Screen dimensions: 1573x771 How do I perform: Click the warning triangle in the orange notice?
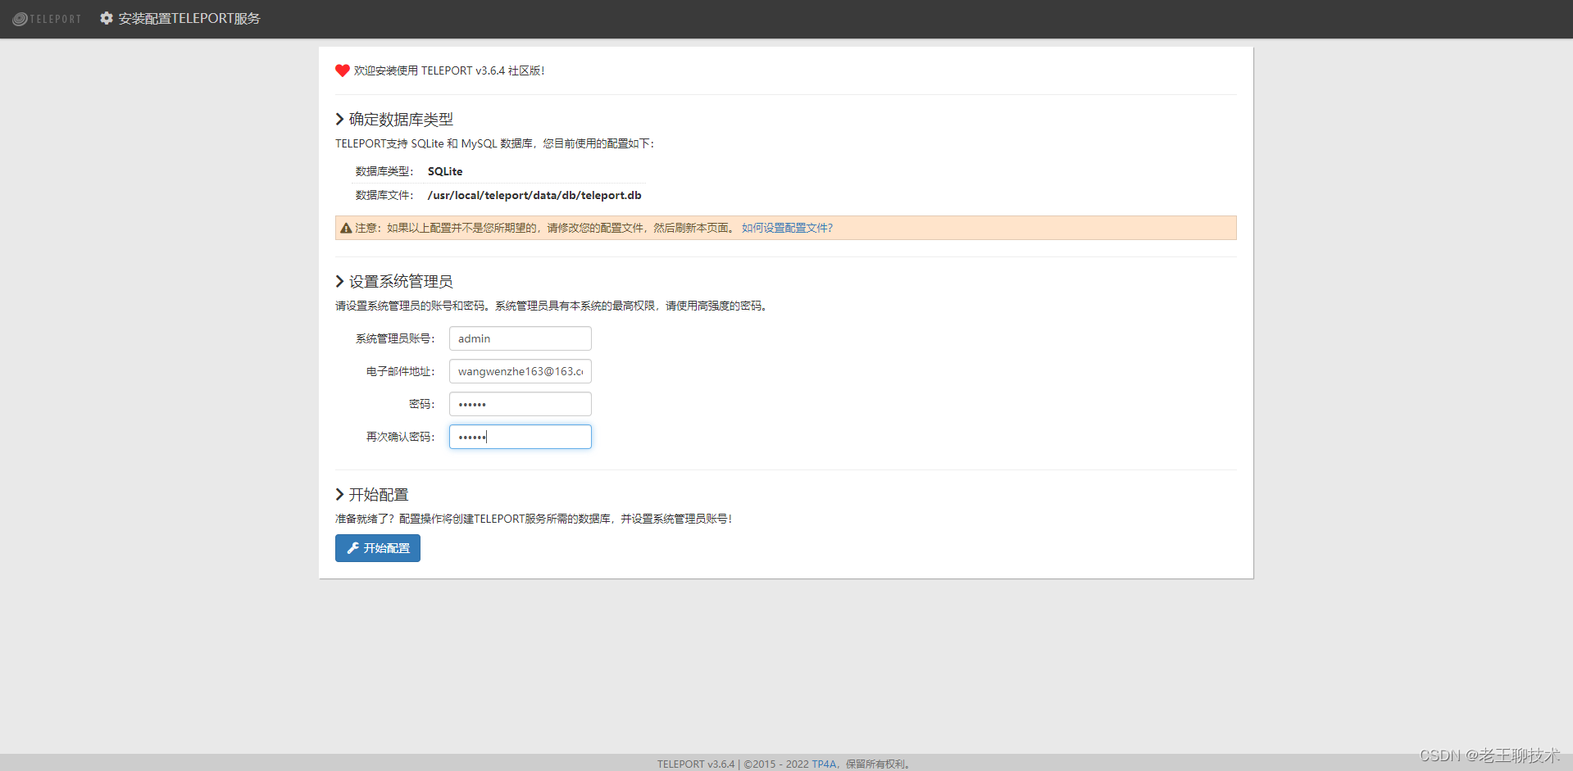pyautogui.click(x=346, y=228)
